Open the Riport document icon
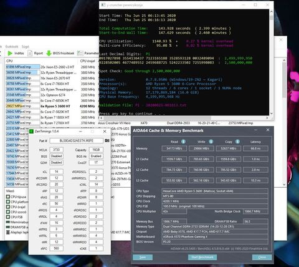Viewport: 299px width, 267px height. point(30,53)
